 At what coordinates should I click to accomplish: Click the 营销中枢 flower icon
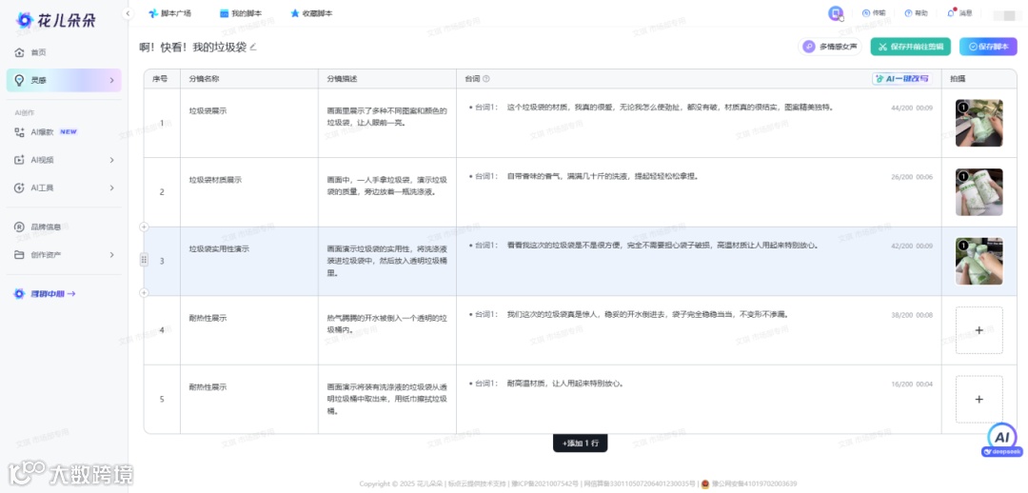click(19, 294)
